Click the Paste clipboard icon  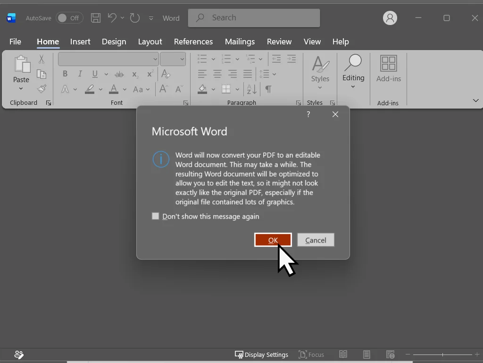click(22, 64)
